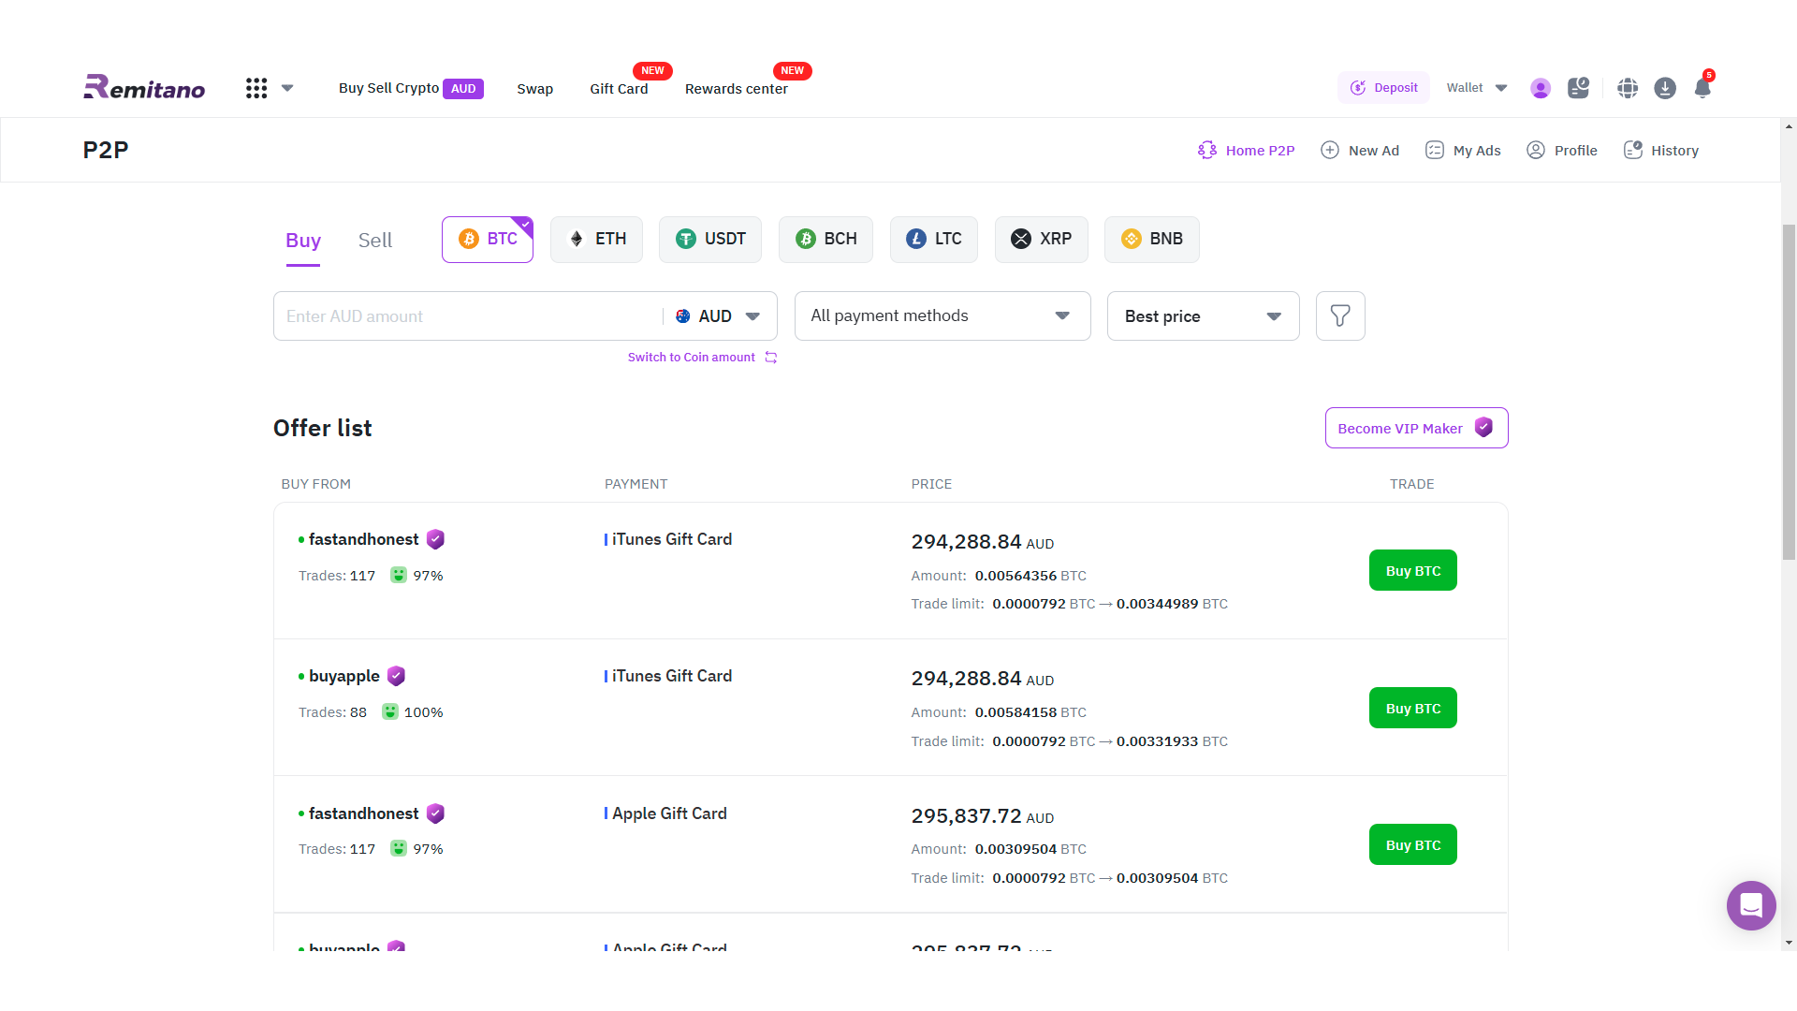
Task: Buy BTC from buyapple iTunes offer
Action: click(x=1413, y=708)
